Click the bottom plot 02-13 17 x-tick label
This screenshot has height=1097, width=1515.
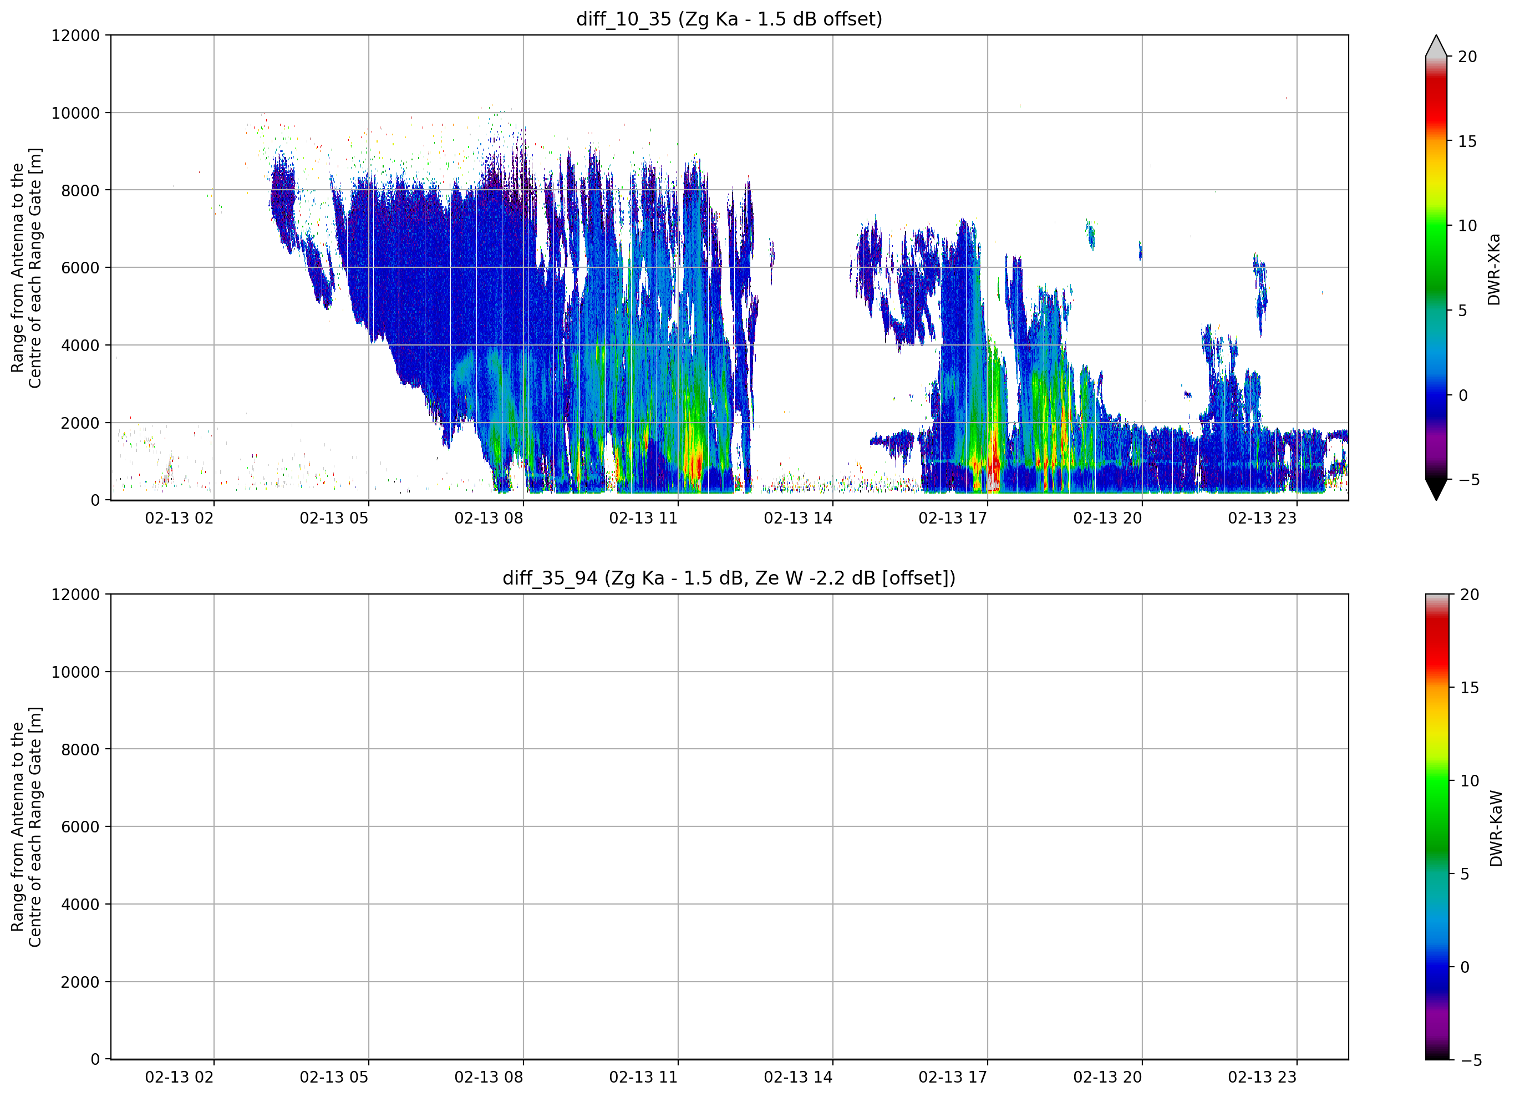[953, 1078]
